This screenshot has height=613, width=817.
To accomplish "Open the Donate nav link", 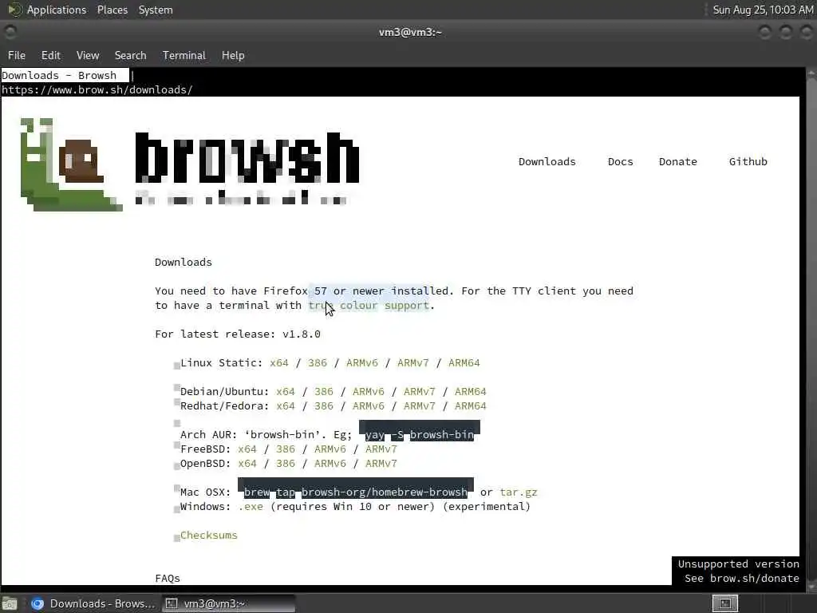I will tap(678, 161).
